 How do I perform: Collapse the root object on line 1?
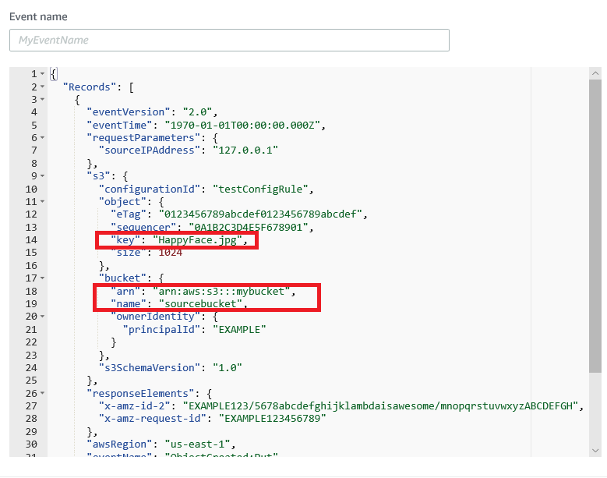(42, 74)
